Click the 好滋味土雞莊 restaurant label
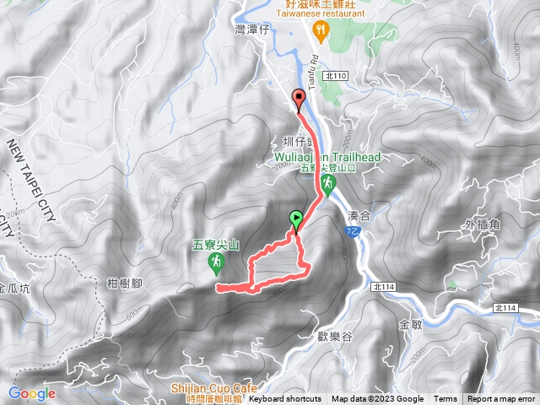Screen dimensions: 540x405 tap(321, 4)
